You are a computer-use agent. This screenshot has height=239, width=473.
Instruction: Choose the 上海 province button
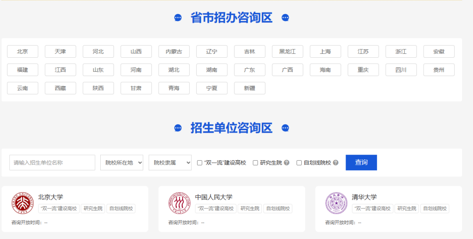pyautogui.click(x=325, y=52)
